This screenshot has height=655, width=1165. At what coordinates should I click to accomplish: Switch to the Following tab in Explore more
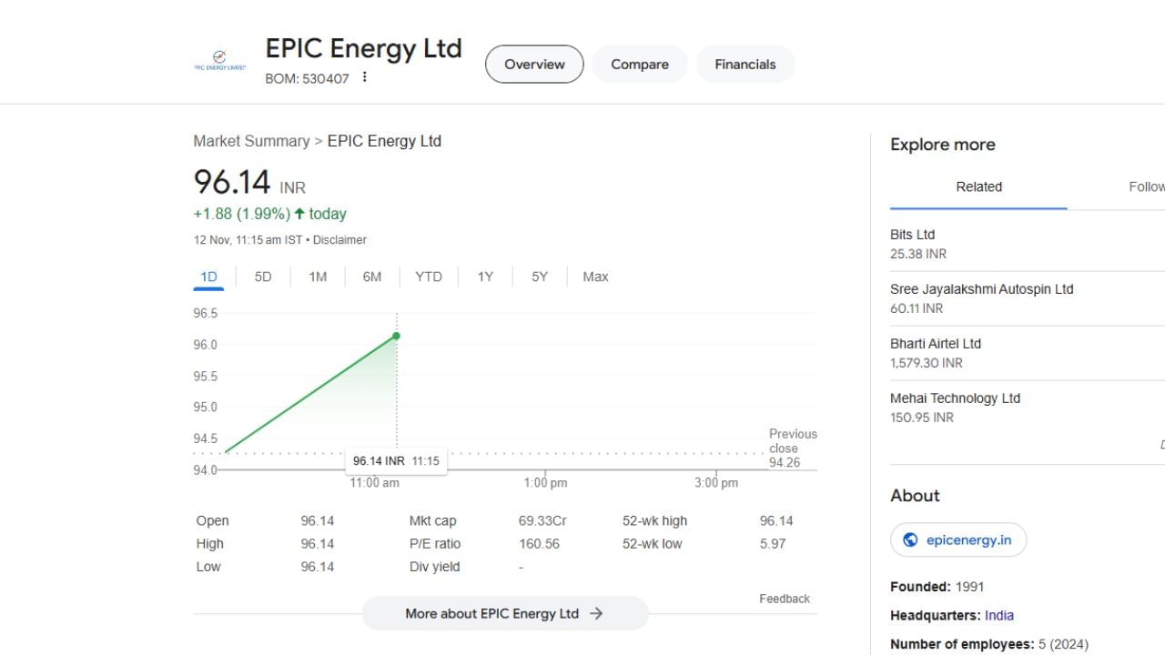pyautogui.click(x=1147, y=186)
